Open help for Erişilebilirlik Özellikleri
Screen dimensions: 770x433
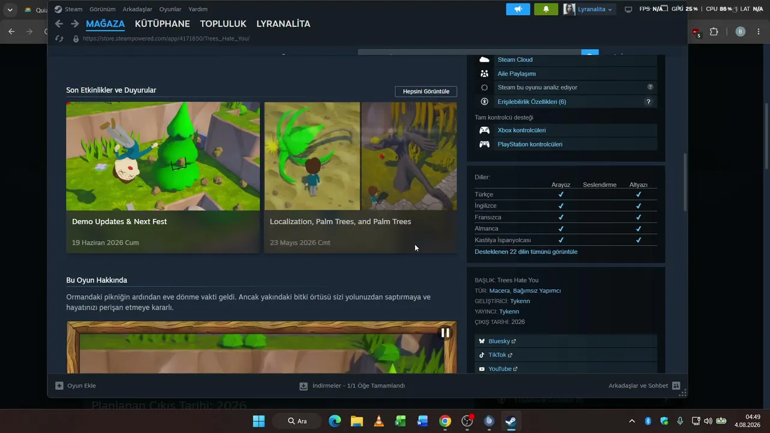648,102
